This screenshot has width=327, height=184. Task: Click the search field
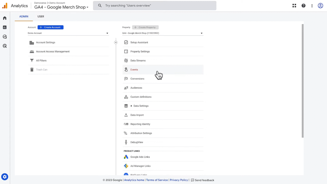click(155, 6)
